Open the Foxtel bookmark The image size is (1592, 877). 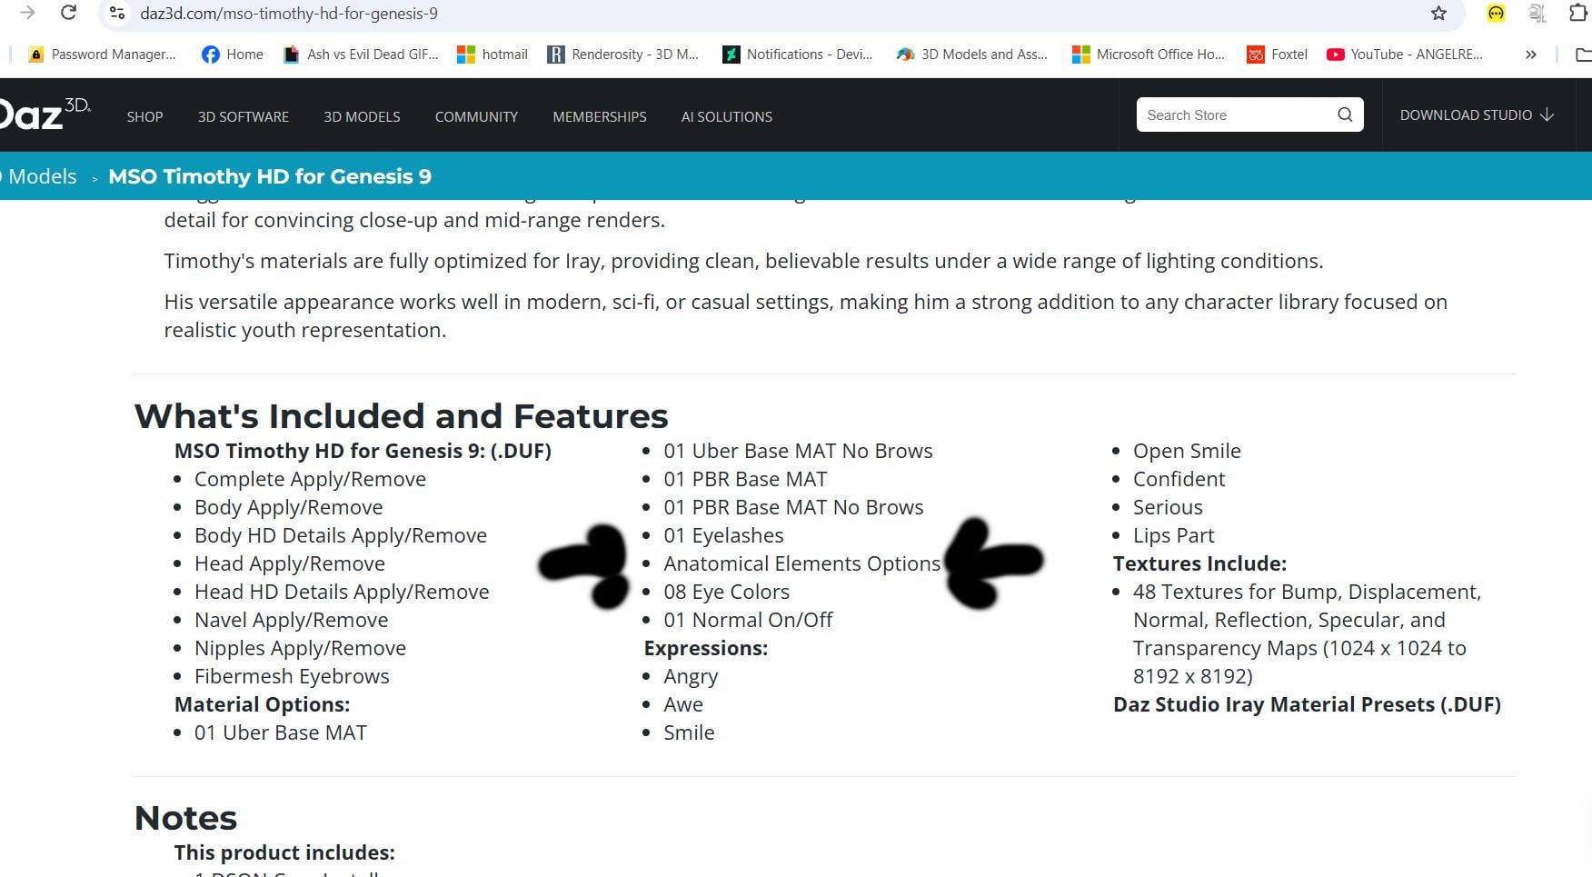[x=1277, y=55]
